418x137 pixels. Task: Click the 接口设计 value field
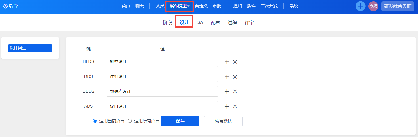click(x=162, y=106)
